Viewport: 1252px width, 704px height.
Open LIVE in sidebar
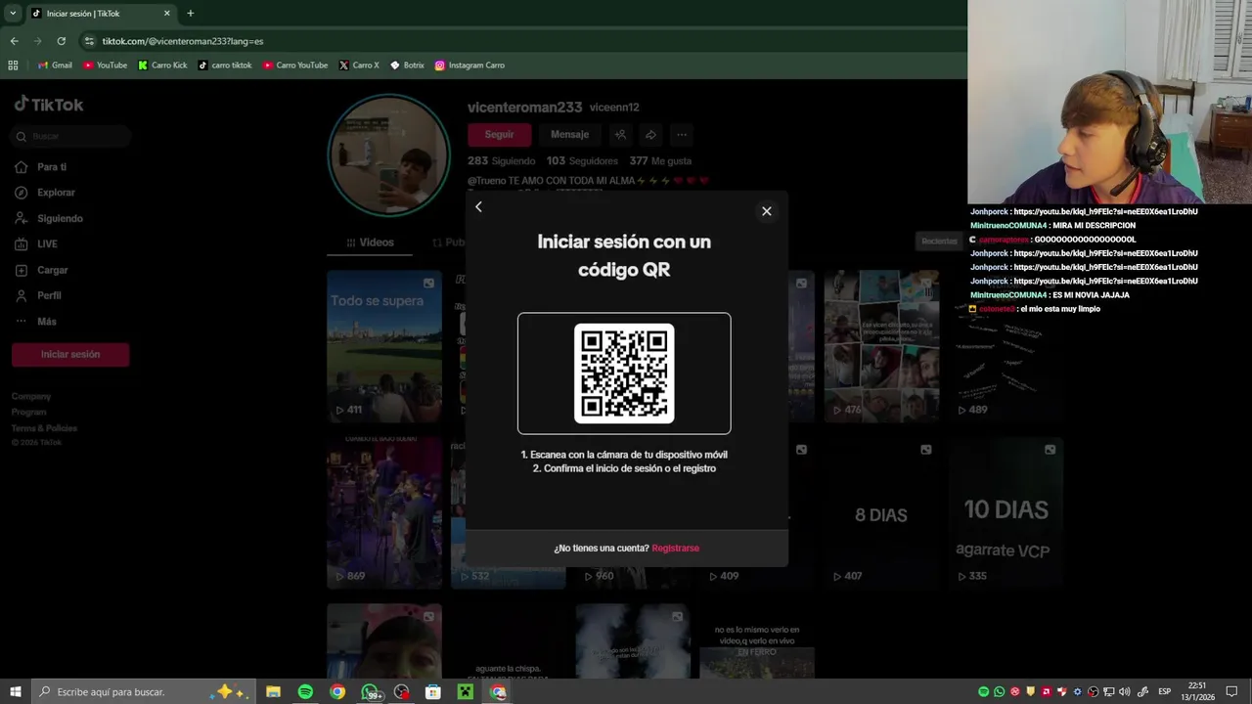[x=36, y=244]
